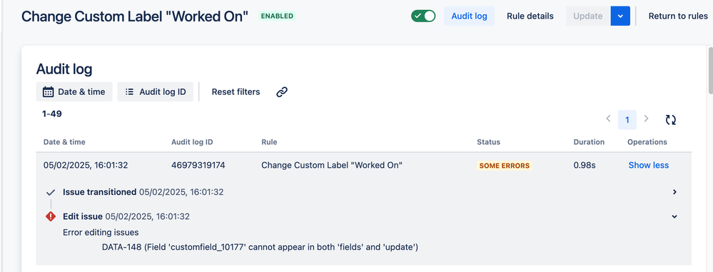Click the copy link icon beside Reset filters

282,92
